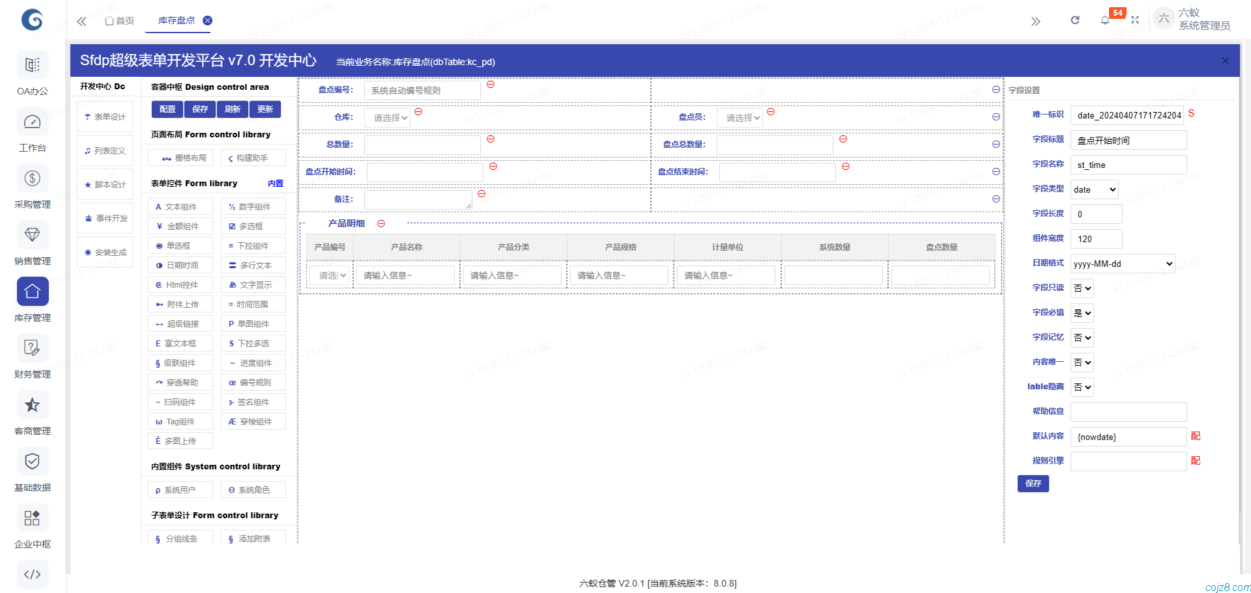
Task: Open the 字段类型 date dropdown
Action: pos(1094,189)
